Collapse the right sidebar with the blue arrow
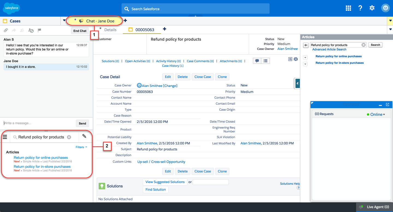Viewport: 393px width, 212px height. 297,84
